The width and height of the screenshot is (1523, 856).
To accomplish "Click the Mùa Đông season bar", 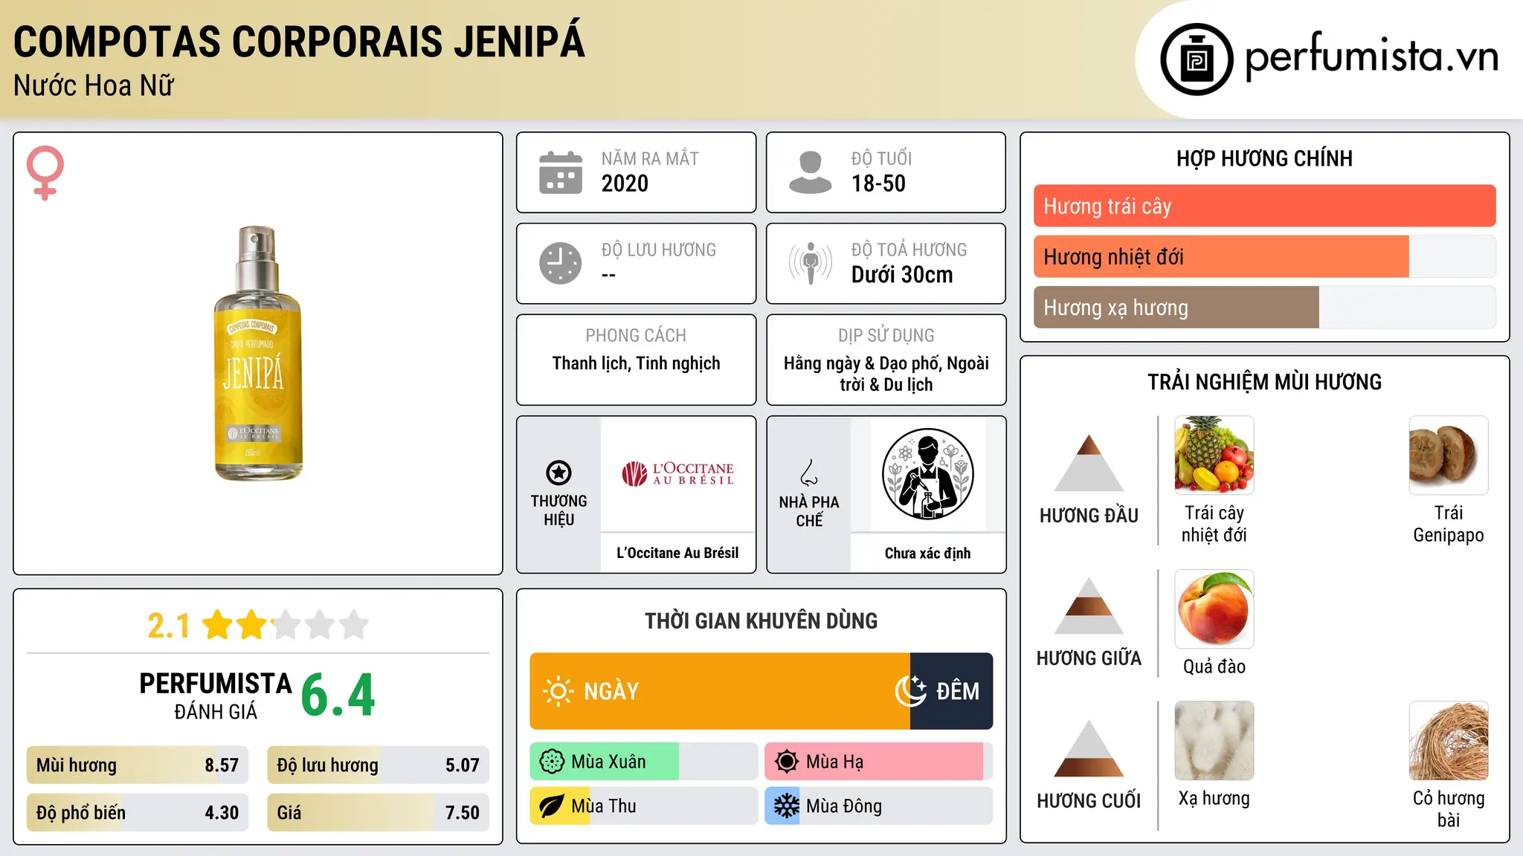I will click(x=878, y=806).
